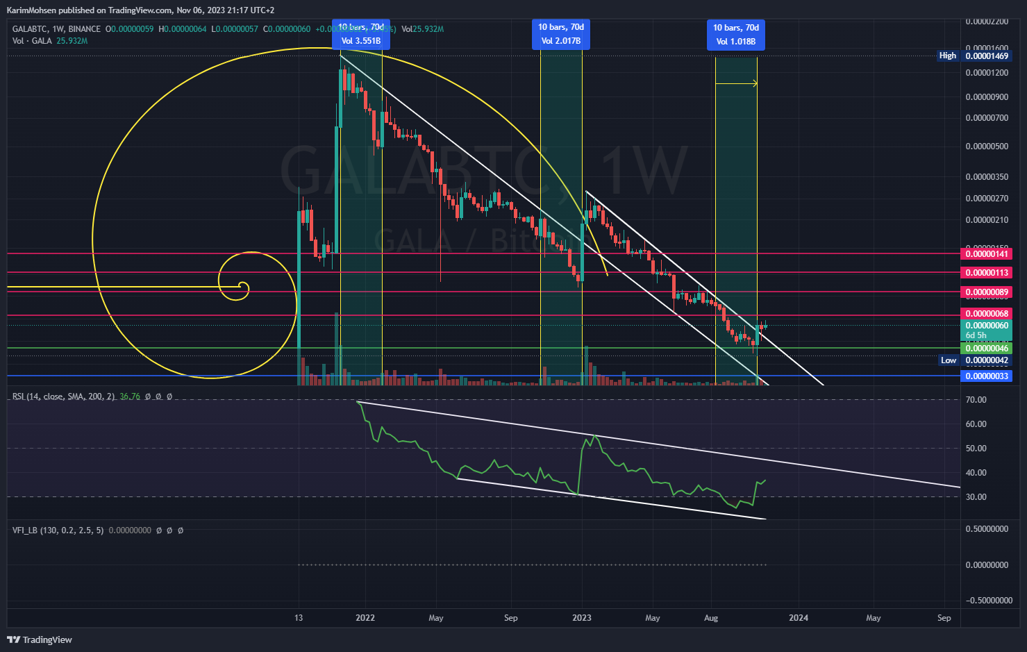Click the high value H0.00000064
This screenshot has height=652, width=1027.
183,29
